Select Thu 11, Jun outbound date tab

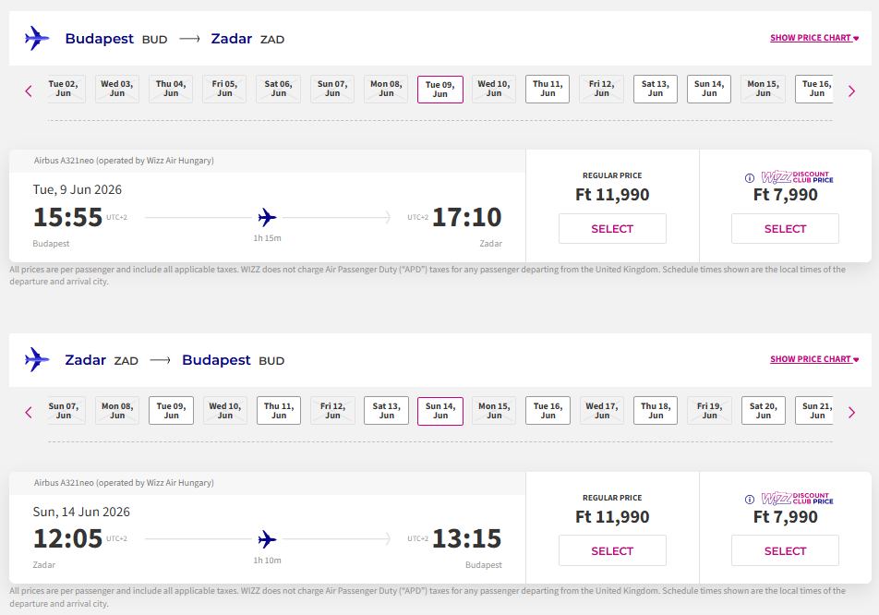coord(548,89)
